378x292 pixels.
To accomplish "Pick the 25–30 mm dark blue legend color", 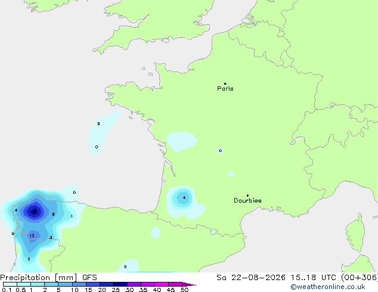I will (120, 284).
